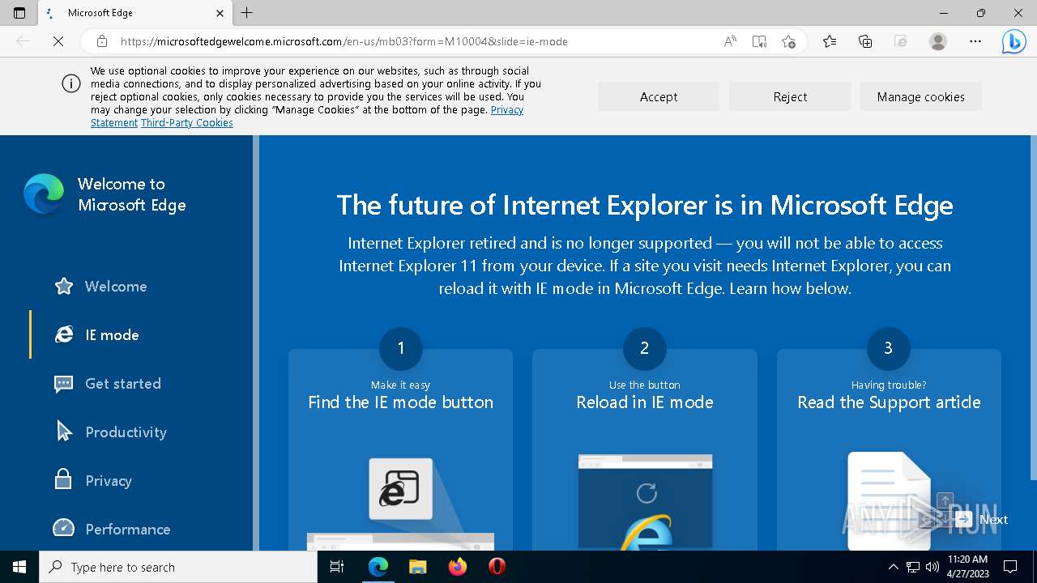
Task: Add this page to favorites
Action: click(788, 41)
